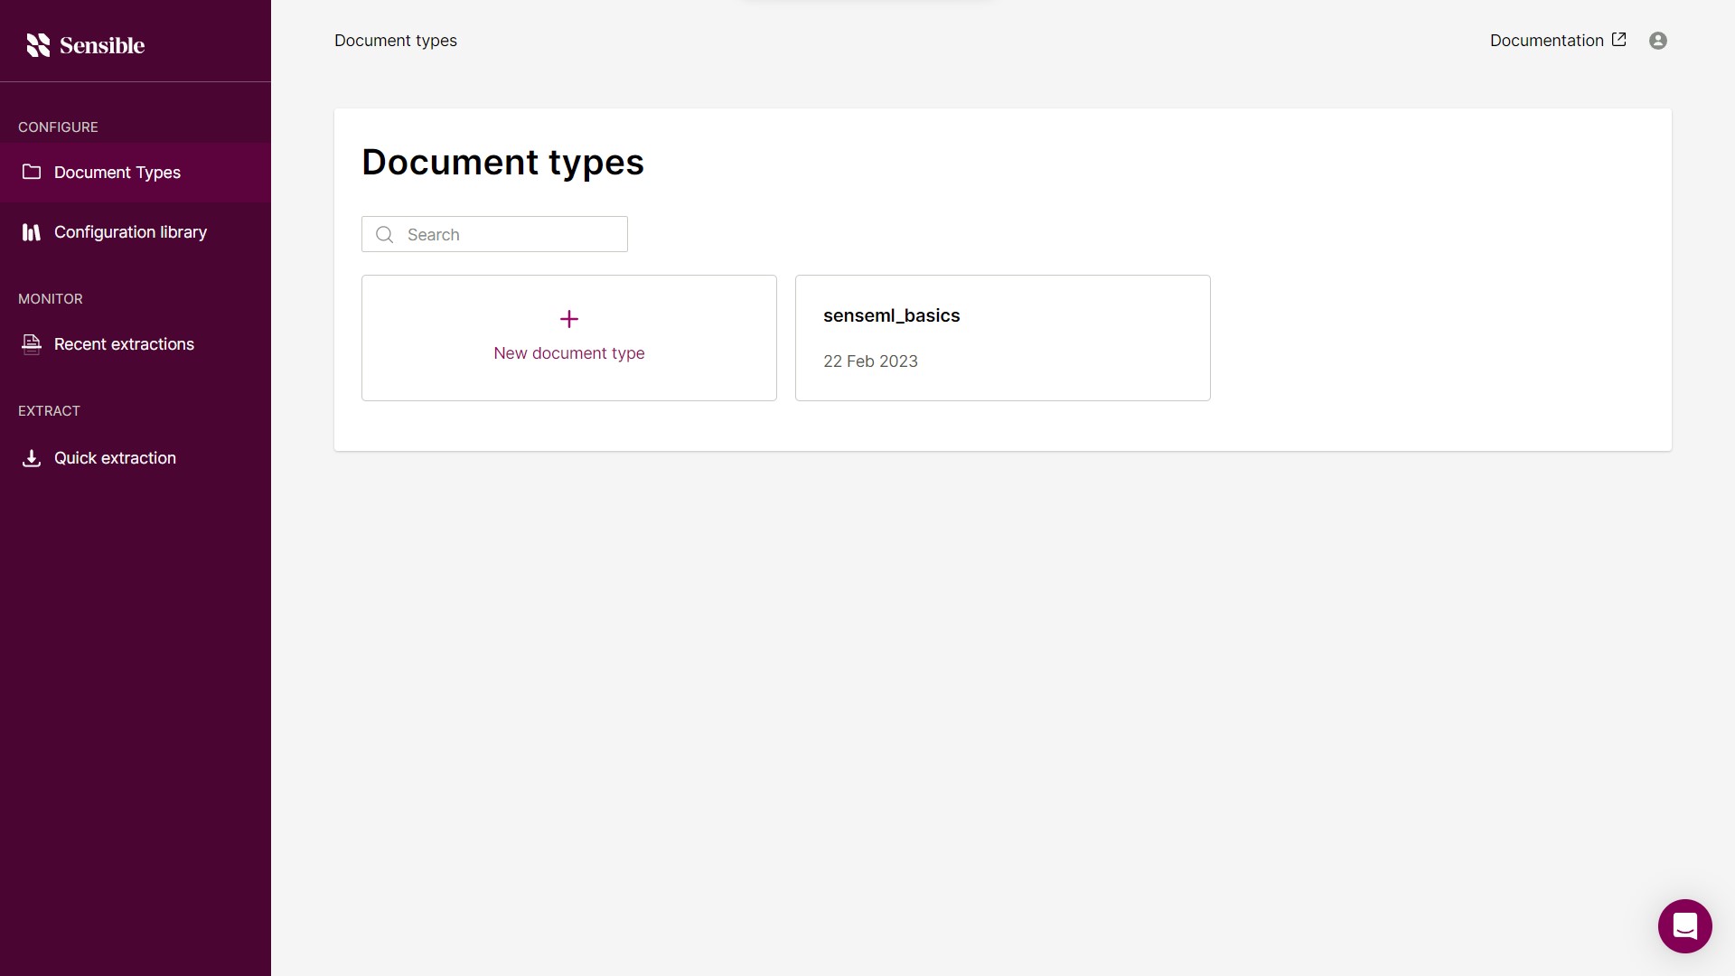Open the user account avatar icon

point(1658,41)
